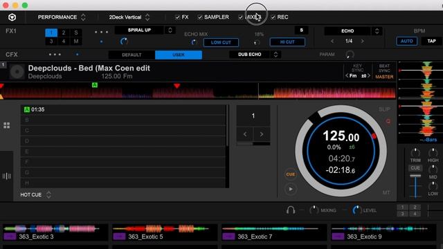
Task: Turn the MID EQ knob
Action: pyautogui.click(x=433, y=169)
